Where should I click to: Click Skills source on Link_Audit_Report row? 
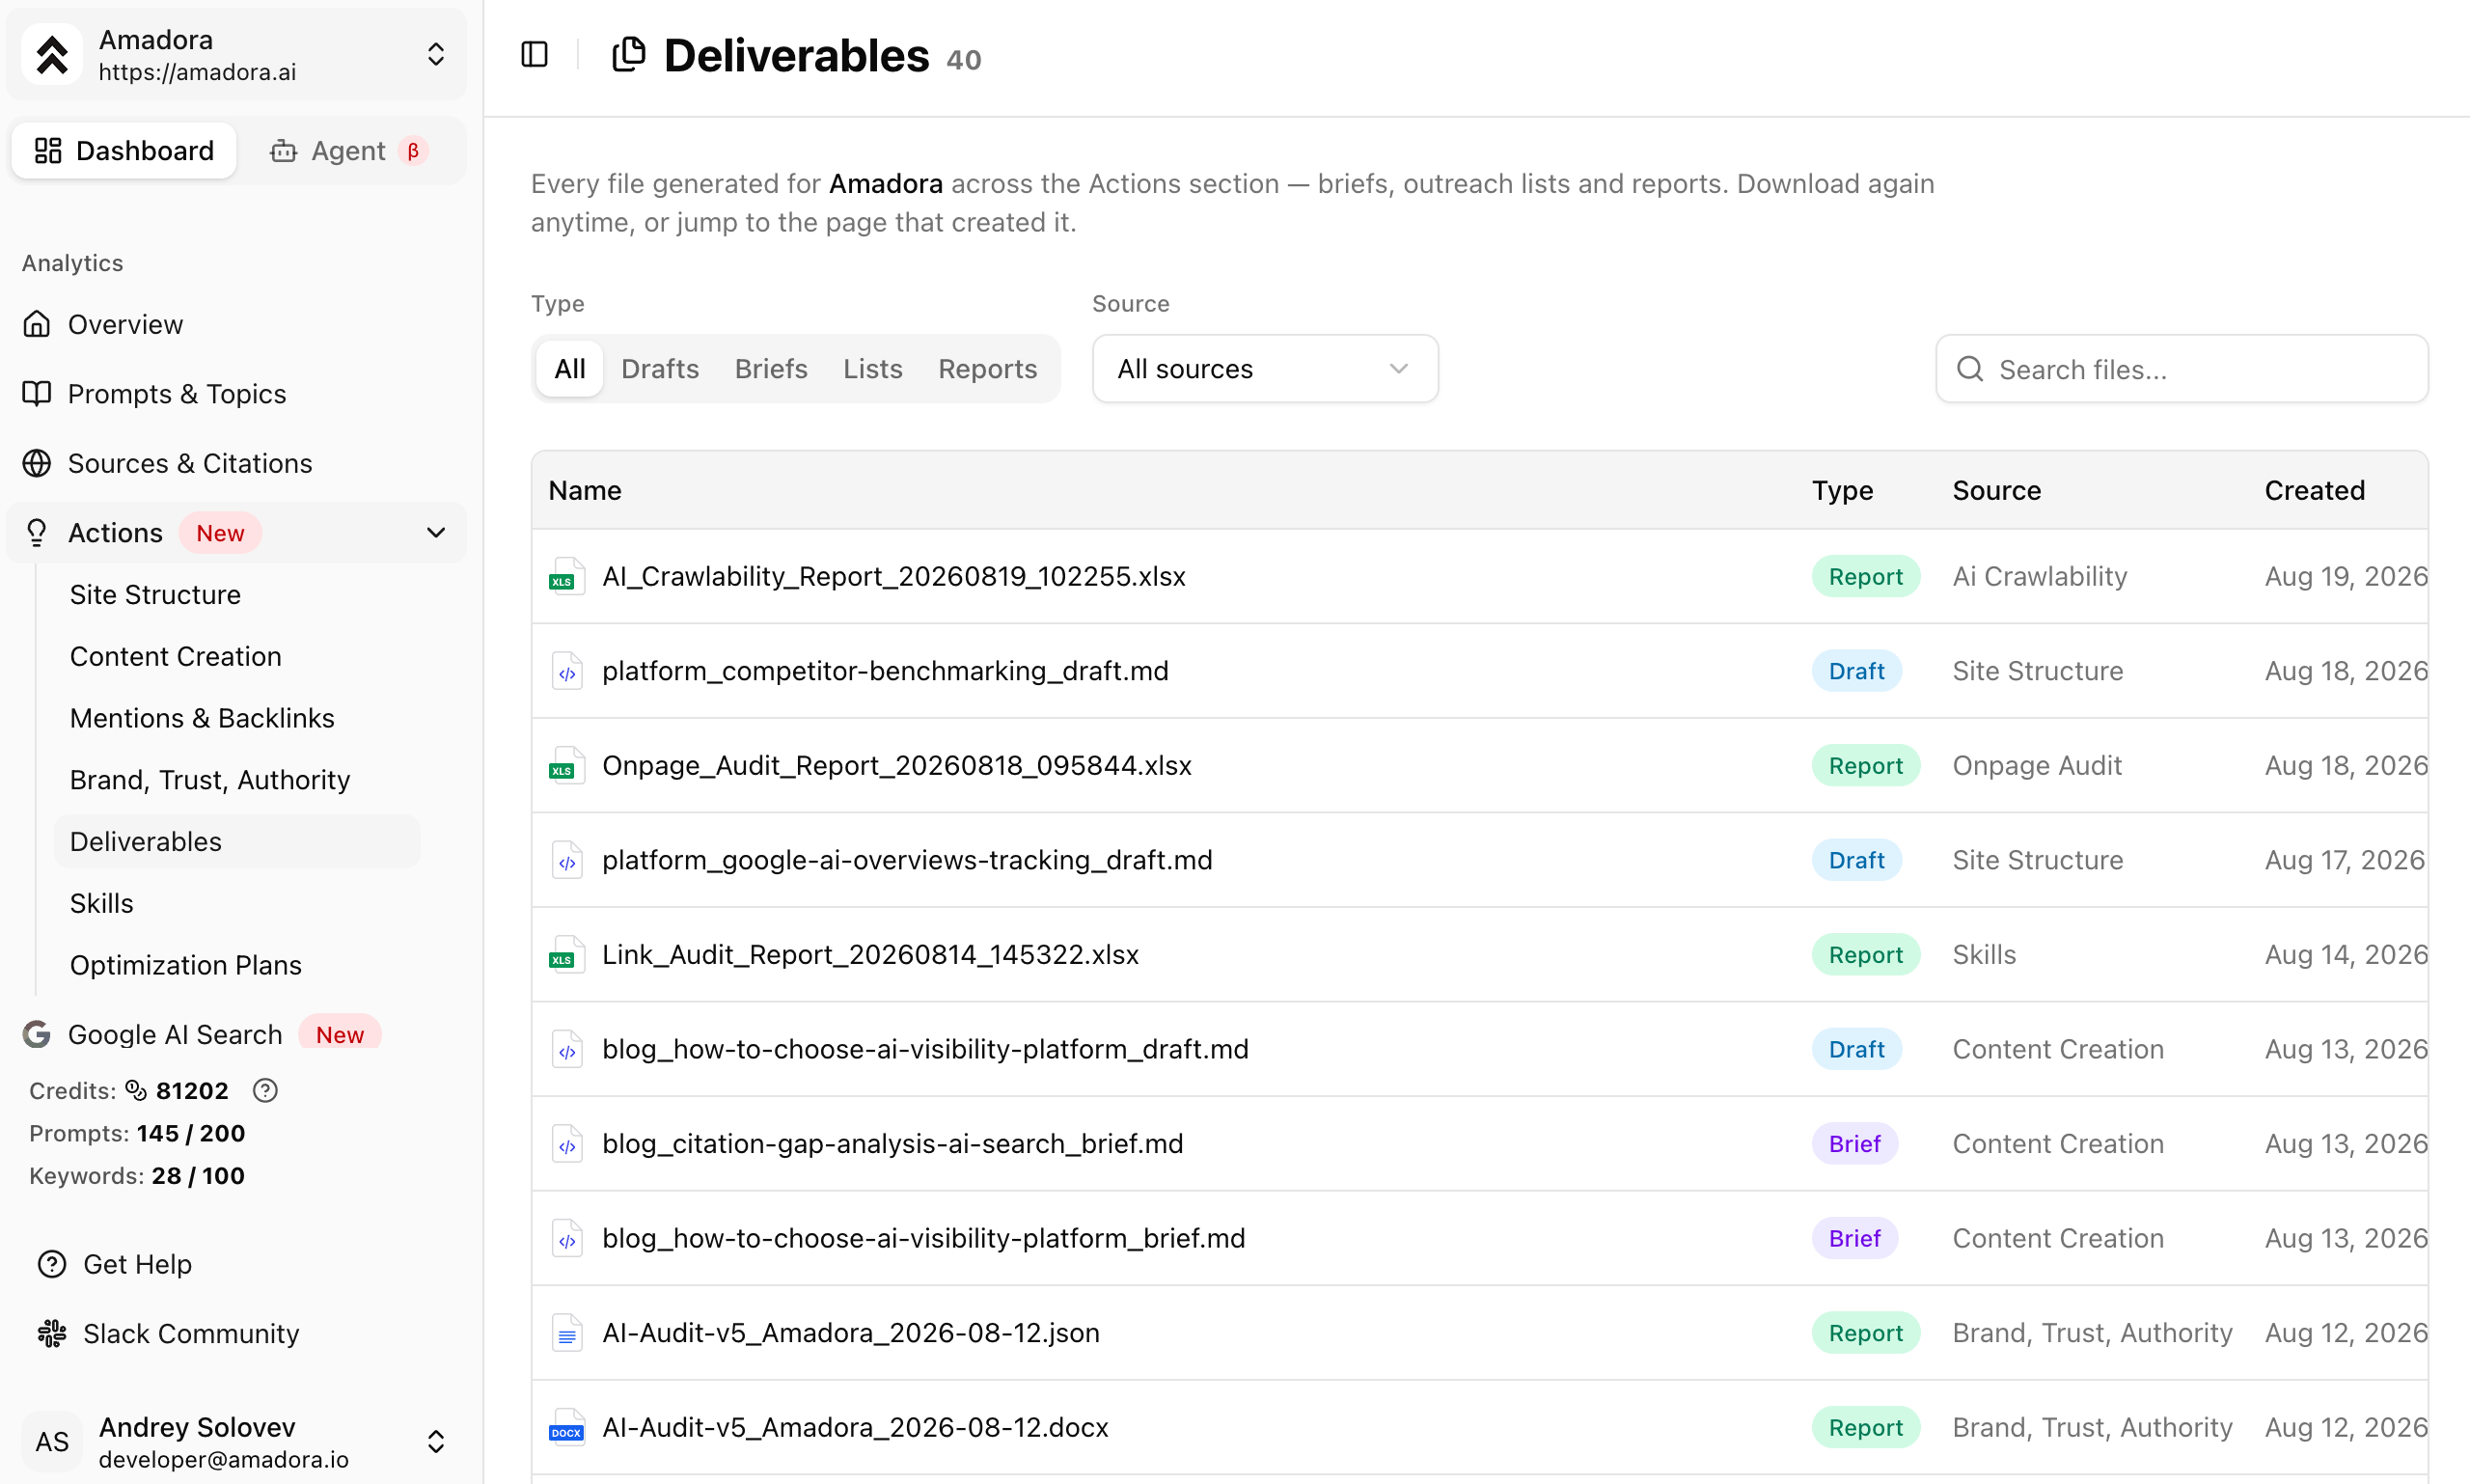pyautogui.click(x=1984, y=954)
